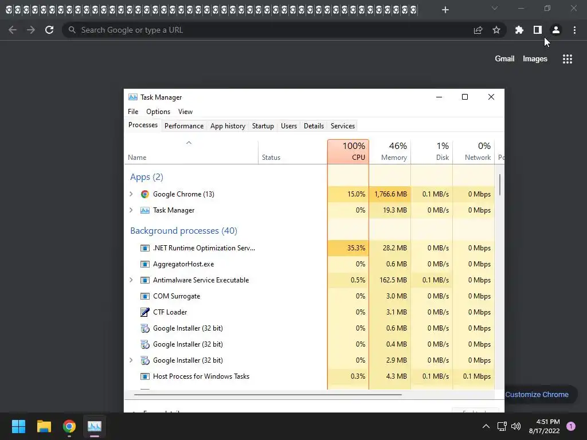Click the AggregatorHost.exe process icon

coord(145,264)
